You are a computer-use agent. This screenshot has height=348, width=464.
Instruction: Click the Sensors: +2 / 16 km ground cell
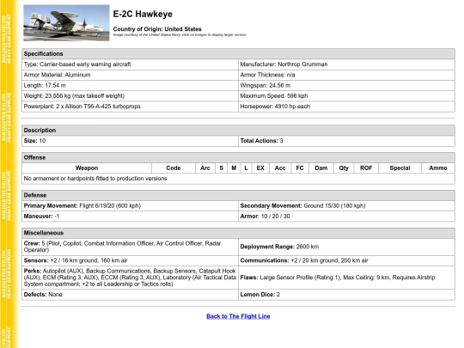(x=130, y=260)
